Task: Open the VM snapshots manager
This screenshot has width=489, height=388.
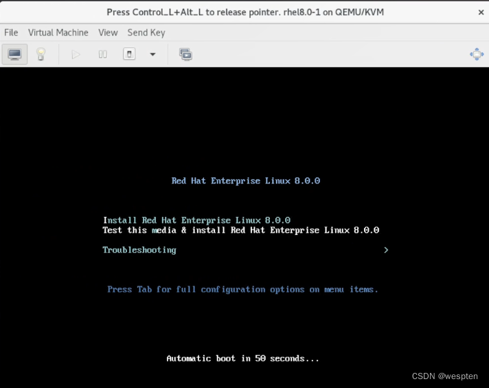Action: click(185, 54)
